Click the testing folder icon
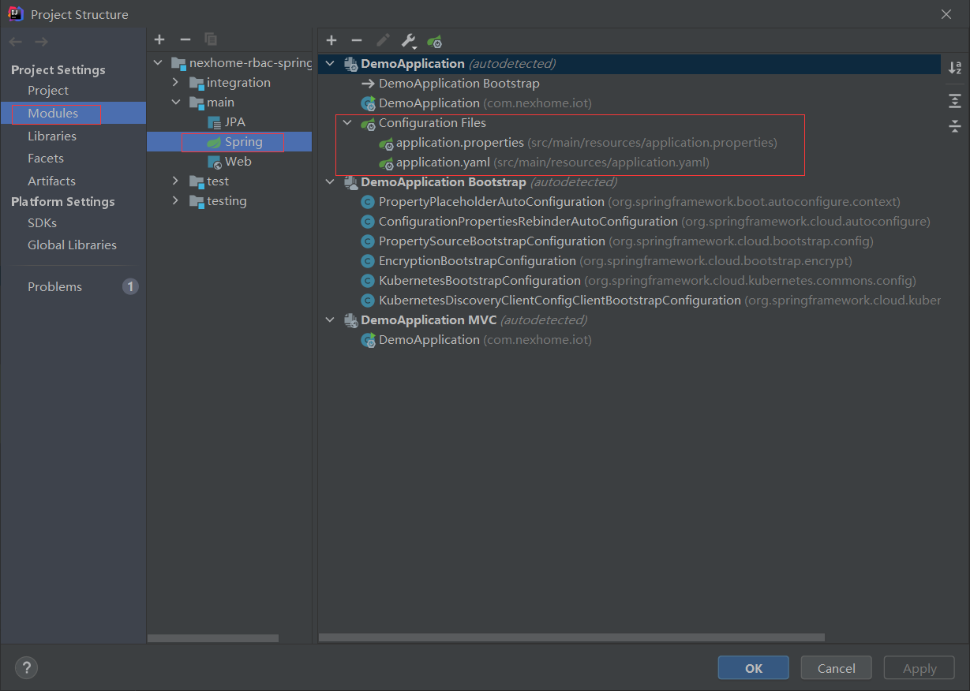Screen dimensions: 970x691 pos(197,201)
